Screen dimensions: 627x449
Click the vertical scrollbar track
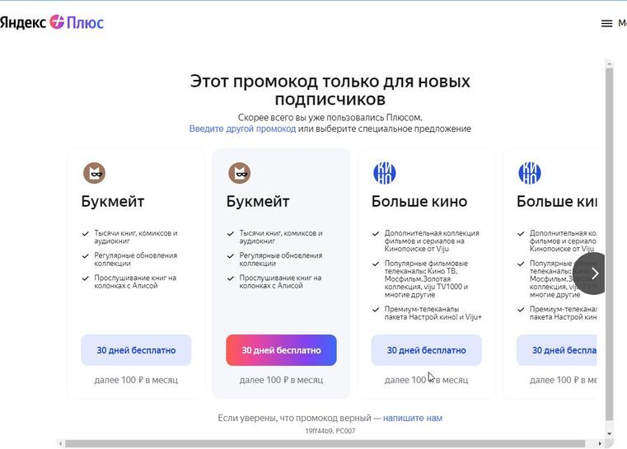pos(610,247)
